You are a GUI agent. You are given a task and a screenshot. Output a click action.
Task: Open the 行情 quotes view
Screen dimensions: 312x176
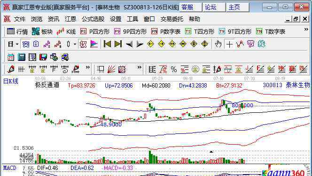17,31
